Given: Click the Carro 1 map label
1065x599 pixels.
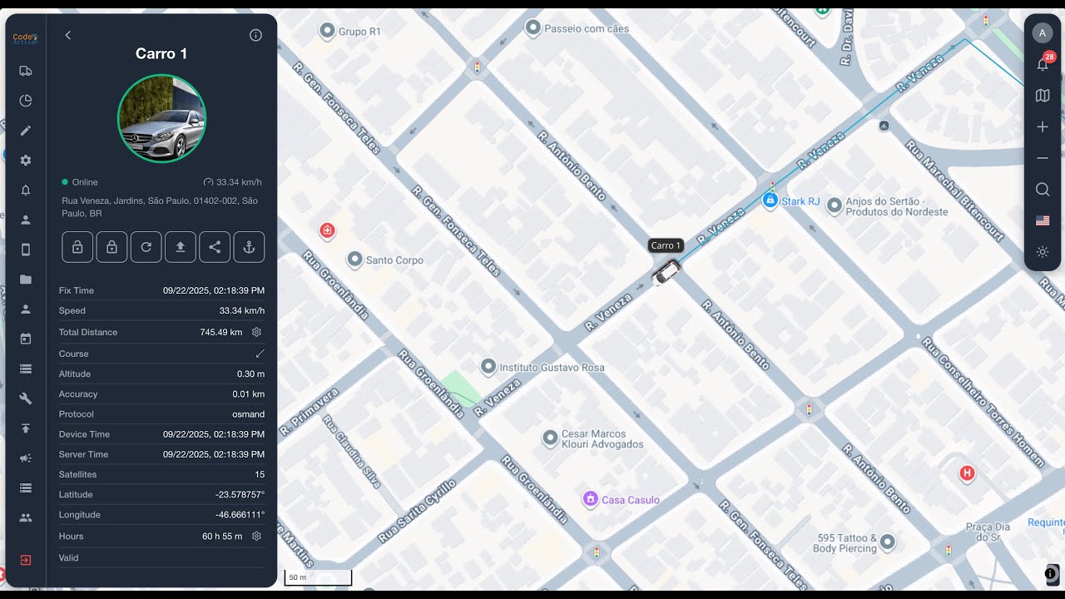Looking at the screenshot, I should click(x=666, y=245).
